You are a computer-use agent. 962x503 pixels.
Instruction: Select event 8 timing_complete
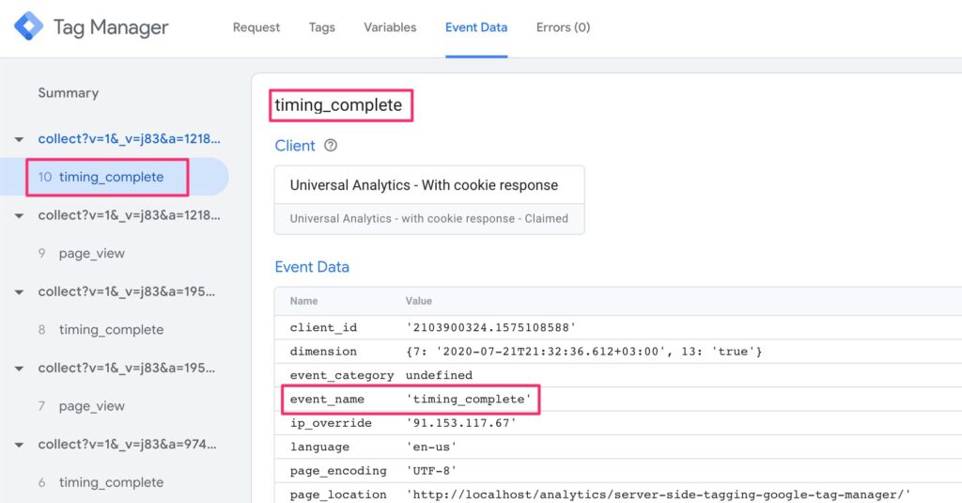click(x=110, y=330)
